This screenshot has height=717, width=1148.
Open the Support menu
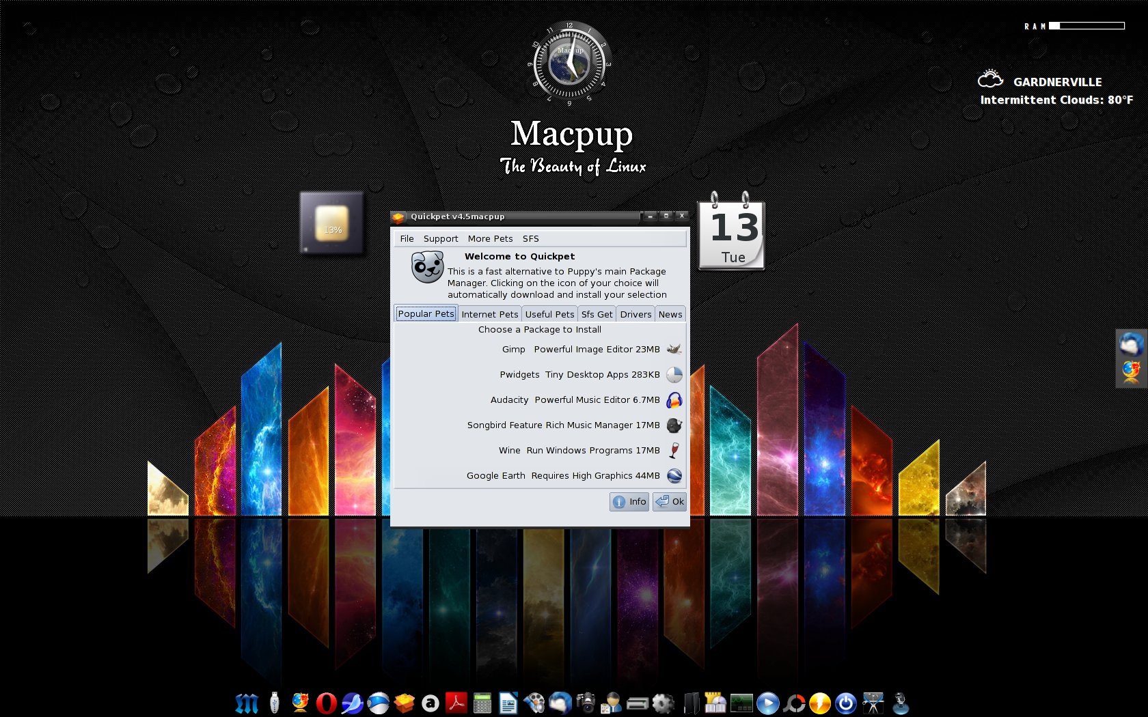[x=441, y=238]
